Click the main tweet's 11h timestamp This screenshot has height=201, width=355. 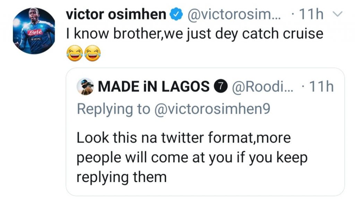pos(312,15)
